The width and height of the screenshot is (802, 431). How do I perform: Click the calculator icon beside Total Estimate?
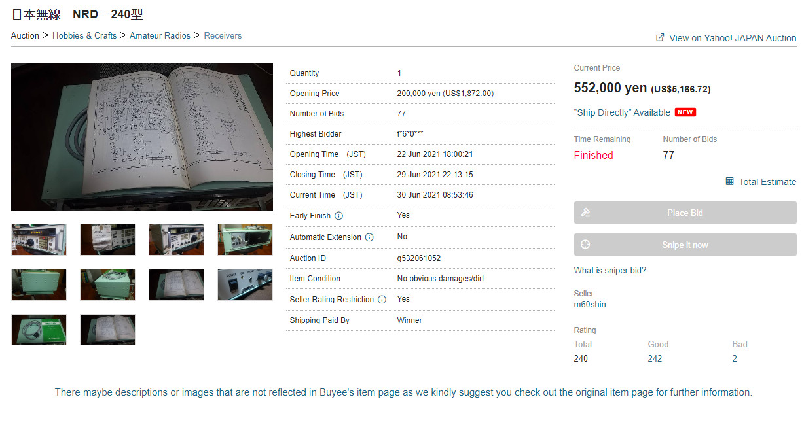[730, 181]
